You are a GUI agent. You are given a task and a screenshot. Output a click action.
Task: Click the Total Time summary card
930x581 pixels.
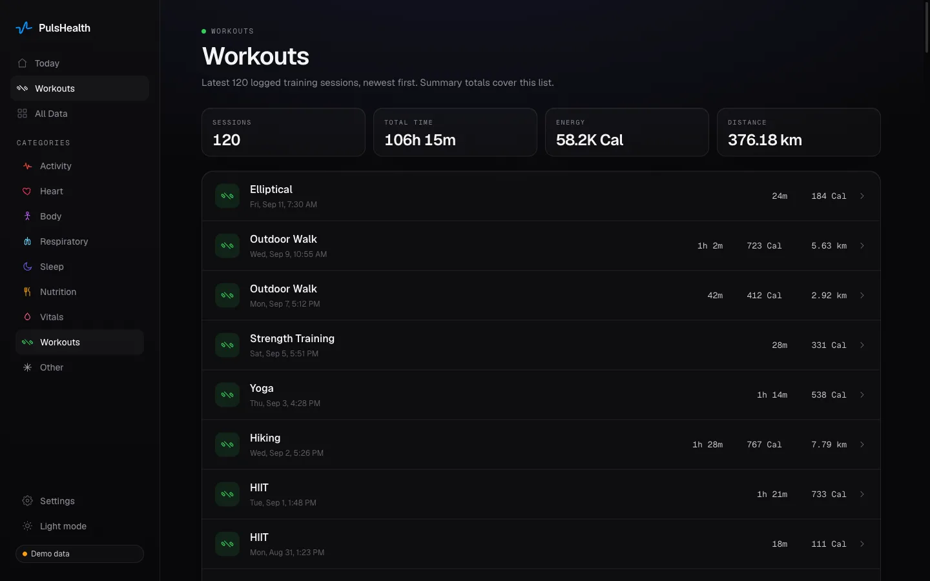[455, 132]
